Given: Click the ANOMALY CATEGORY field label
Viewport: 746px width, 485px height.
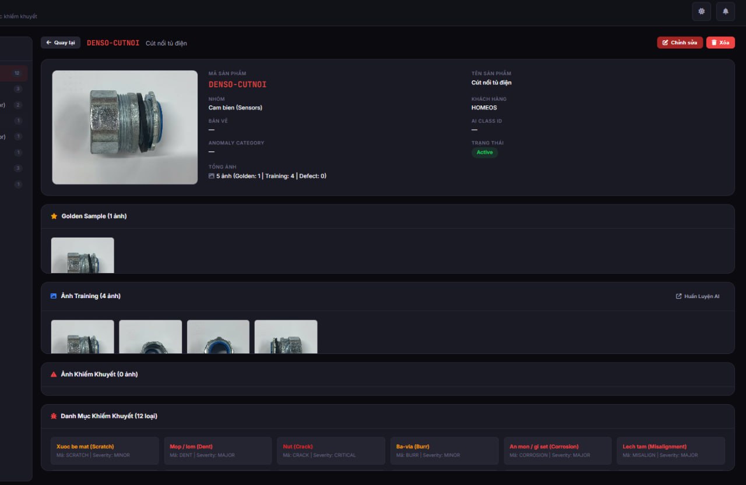Looking at the screenshot, I should pyautogui.click(x=237, y=143).
